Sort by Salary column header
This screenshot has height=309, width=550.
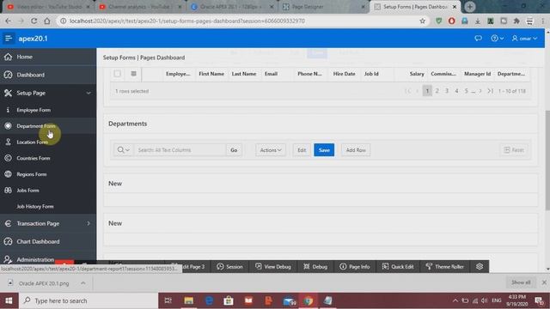[416, 74]
